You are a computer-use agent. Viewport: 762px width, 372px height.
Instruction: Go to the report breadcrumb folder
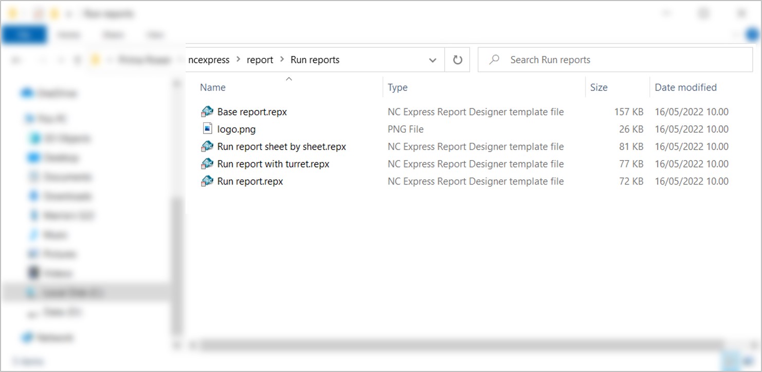tap(260, 60)
